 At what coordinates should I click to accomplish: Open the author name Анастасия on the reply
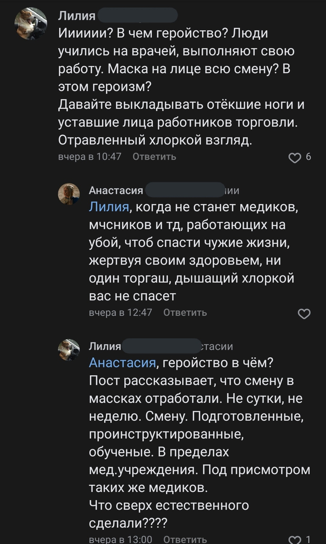tap(116, 190)
